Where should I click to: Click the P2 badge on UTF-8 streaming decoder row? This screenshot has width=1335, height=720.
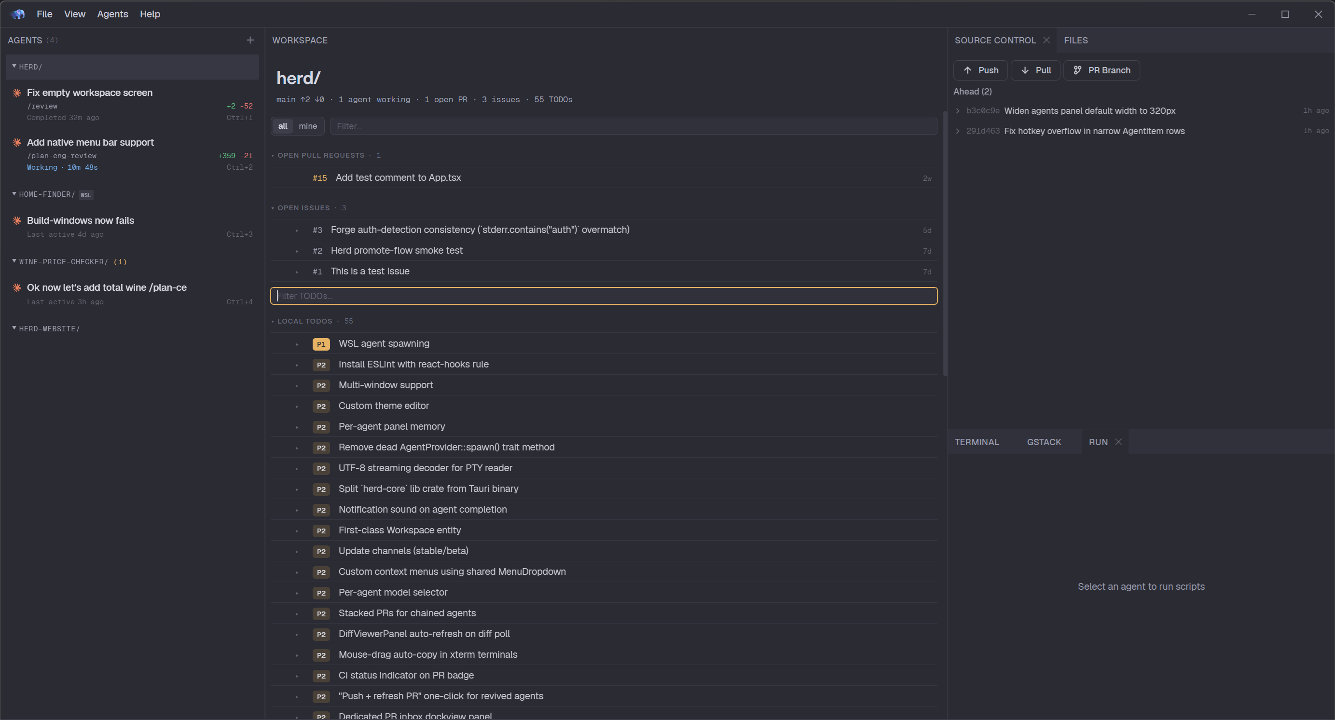pos(321,468)
